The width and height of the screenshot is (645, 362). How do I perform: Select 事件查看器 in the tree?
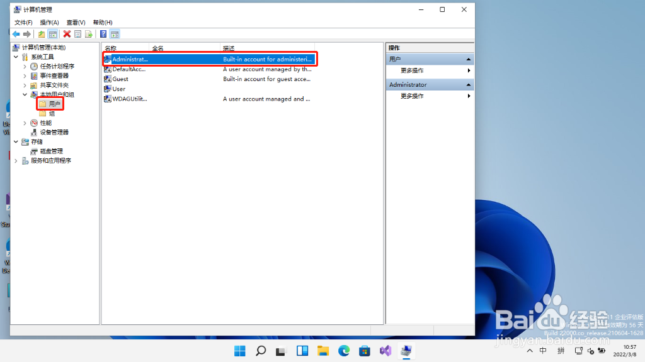[x=54, y=75]
